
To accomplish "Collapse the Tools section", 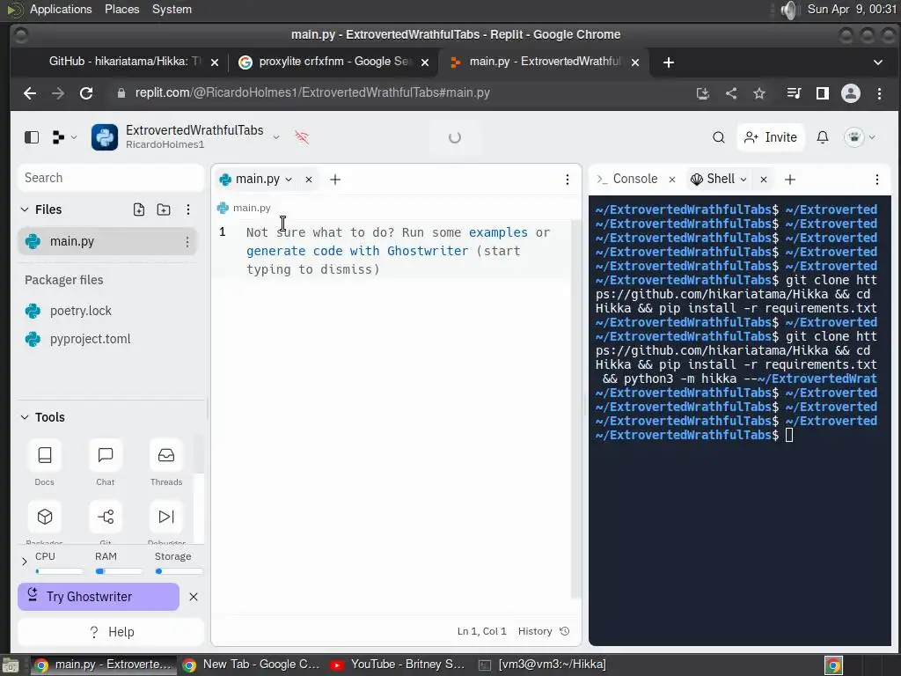I will [x=24, y=417].
